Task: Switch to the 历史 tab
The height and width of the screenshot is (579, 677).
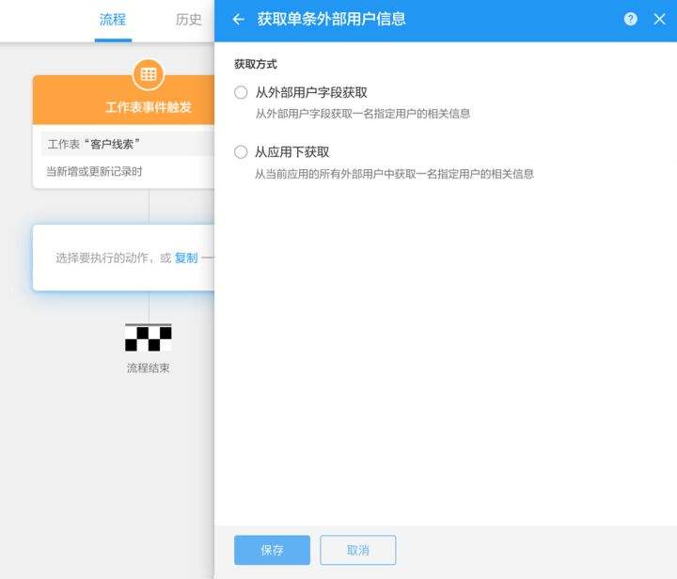Action: pos(189,20)
